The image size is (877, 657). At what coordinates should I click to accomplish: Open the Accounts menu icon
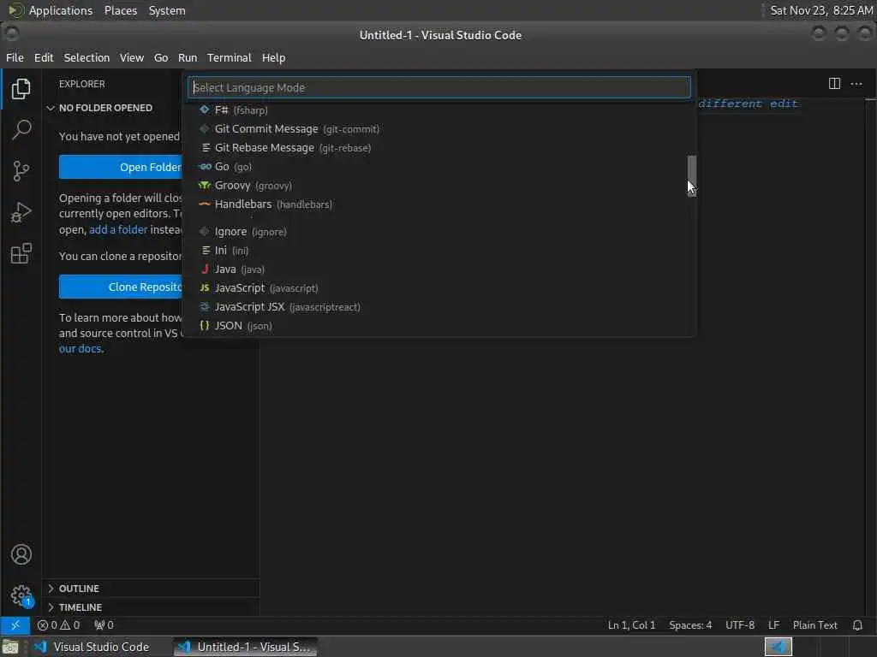click(x=21, y=554)
